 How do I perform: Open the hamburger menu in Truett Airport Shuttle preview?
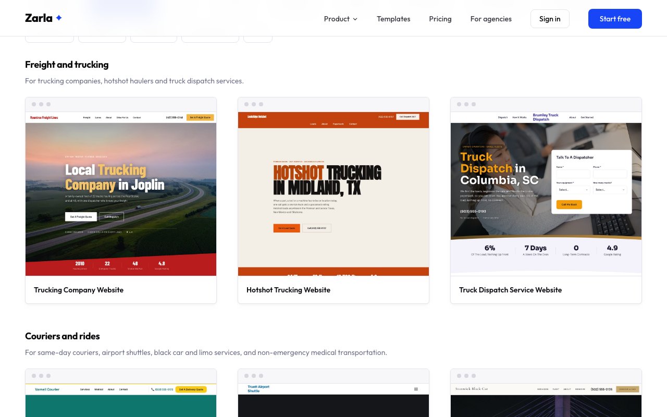[x=416, y=389]
